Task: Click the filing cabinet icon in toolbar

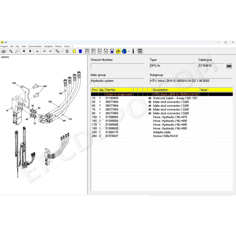Action: point(140,51)
